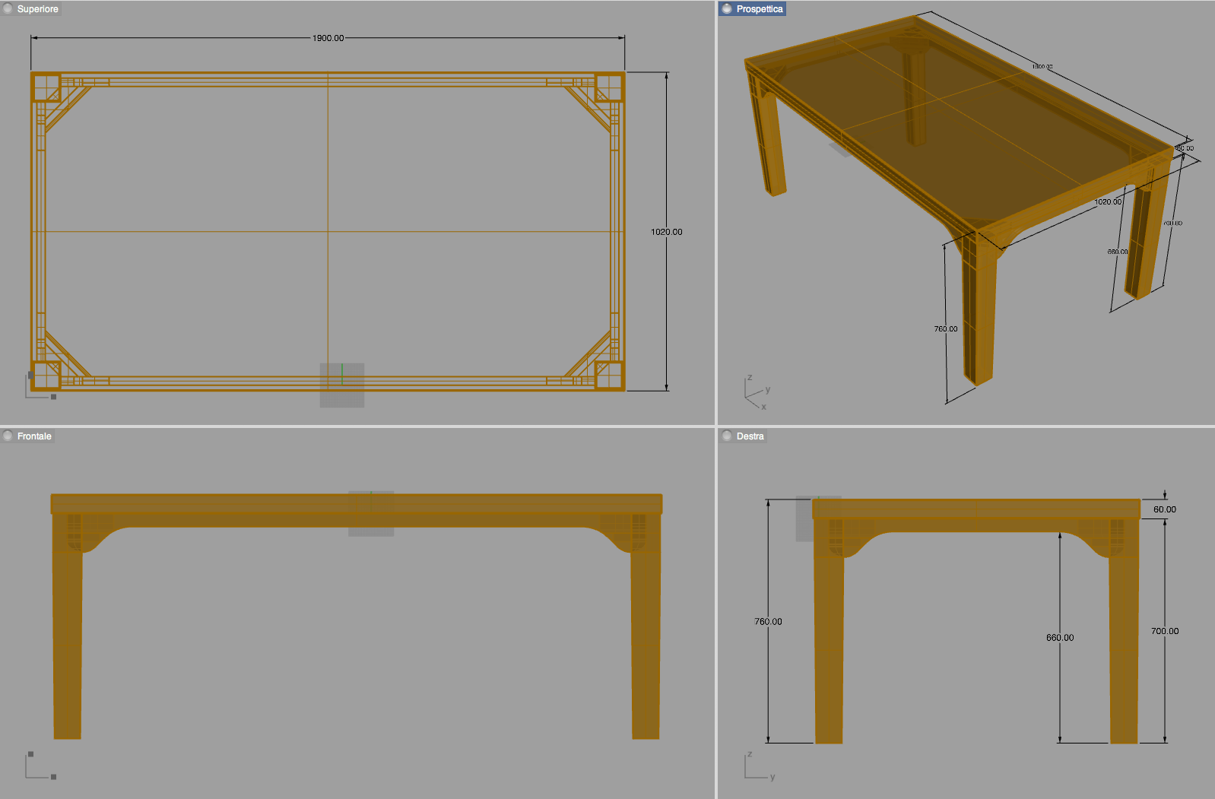
Task: Click the xyz world axes icon in Prospettica
Action: [757, 392]
